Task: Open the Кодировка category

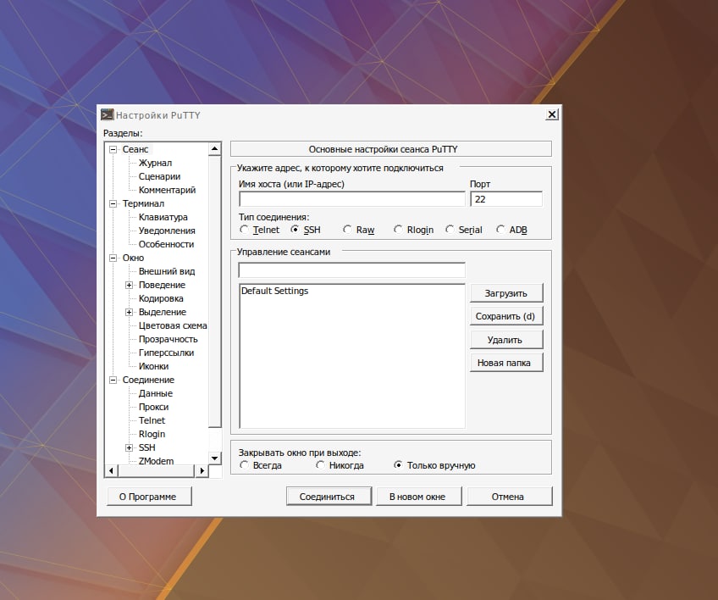Action: click(161, 298)
